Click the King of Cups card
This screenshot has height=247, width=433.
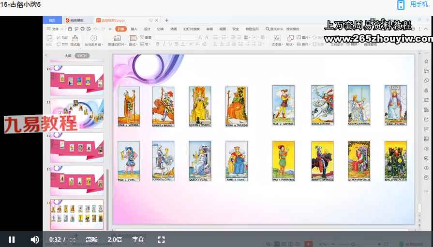tap(237, 161)
